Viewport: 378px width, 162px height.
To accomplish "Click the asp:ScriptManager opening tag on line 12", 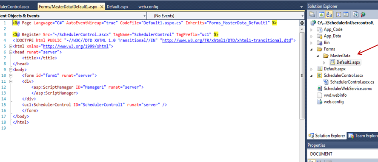I will pyautogui.click(x=87, y=87).
